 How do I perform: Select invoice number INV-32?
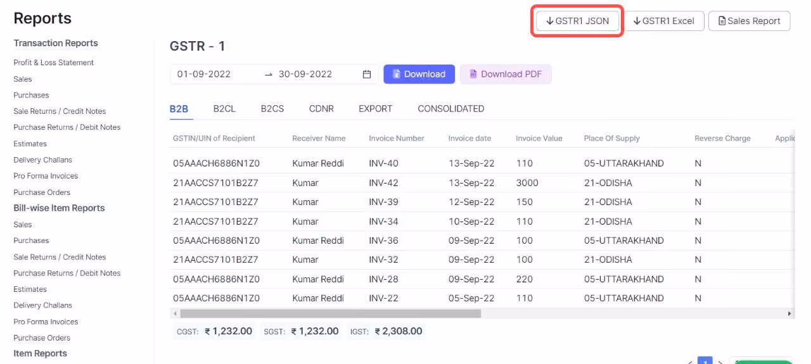(384, 260)
